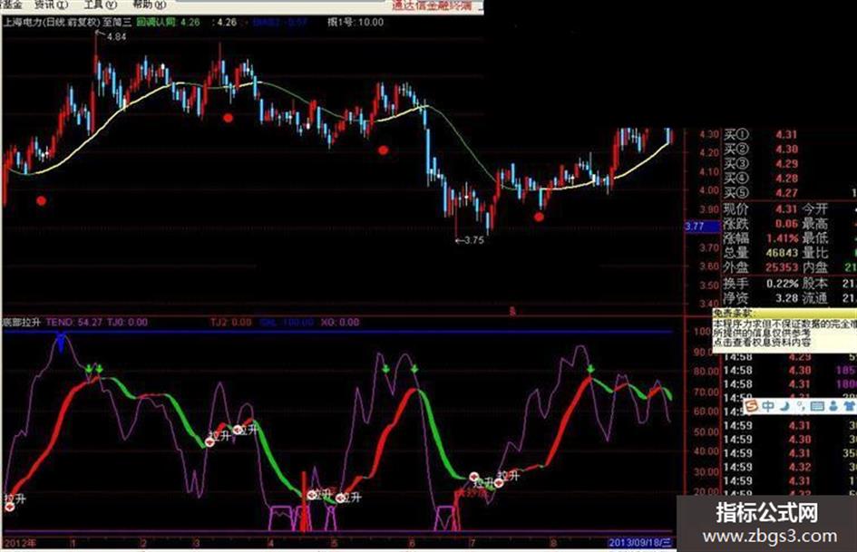
Task: Click the 外盘 25353 value
Action: tap(782, 267)
